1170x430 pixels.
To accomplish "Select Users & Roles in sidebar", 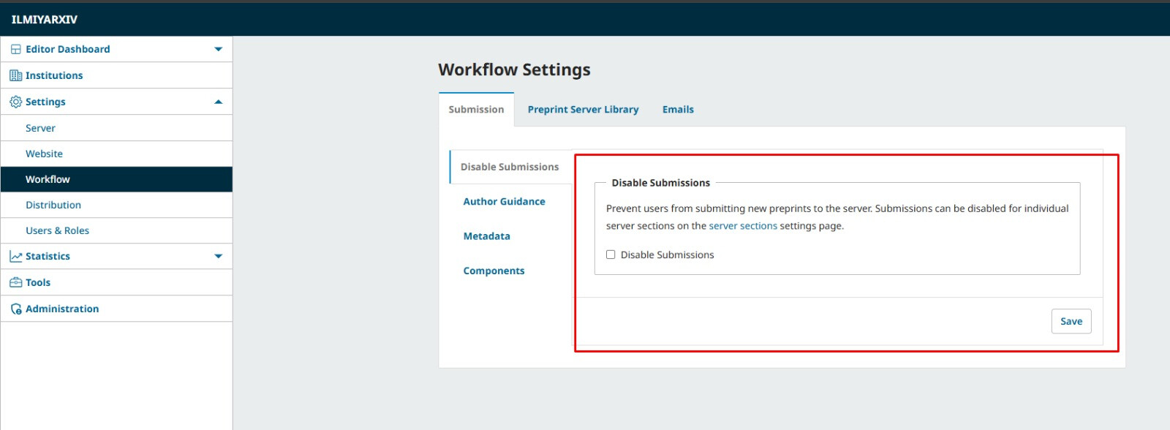I will [x=57, y=230].
